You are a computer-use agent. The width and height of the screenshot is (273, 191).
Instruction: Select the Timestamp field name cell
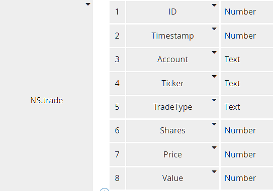(x=172, y=36)
